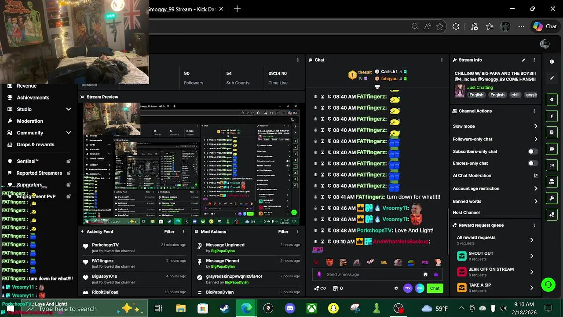Click the Just Chatting category link

coord(480,88)
